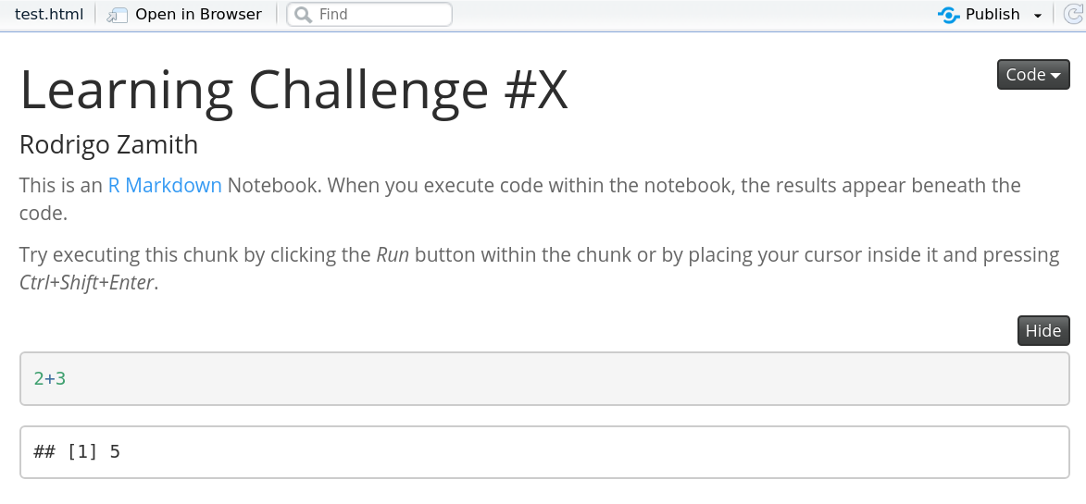
Task: Click the refresh viewer icon
Action: tap(1076, 15)
